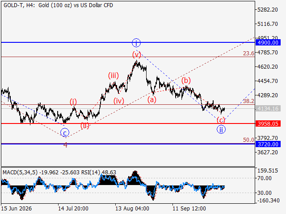
Task: Select the 50.0 Fibonacci level label
Action: point(248,140)
